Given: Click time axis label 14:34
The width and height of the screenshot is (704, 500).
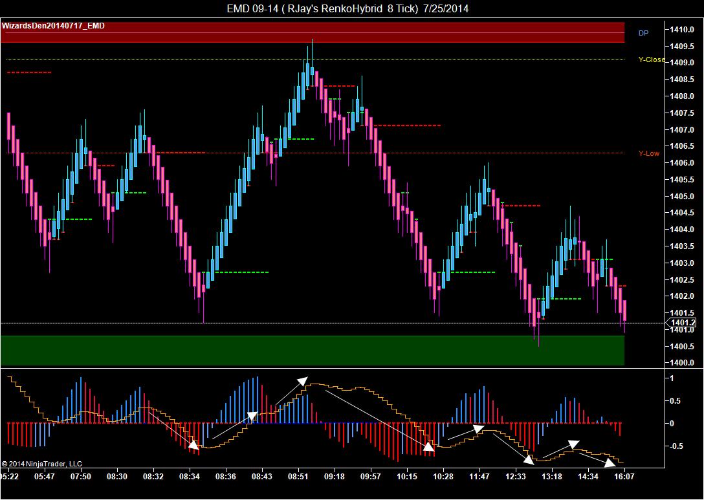Looking at the screenshot, I should click(x=588, y=476).
